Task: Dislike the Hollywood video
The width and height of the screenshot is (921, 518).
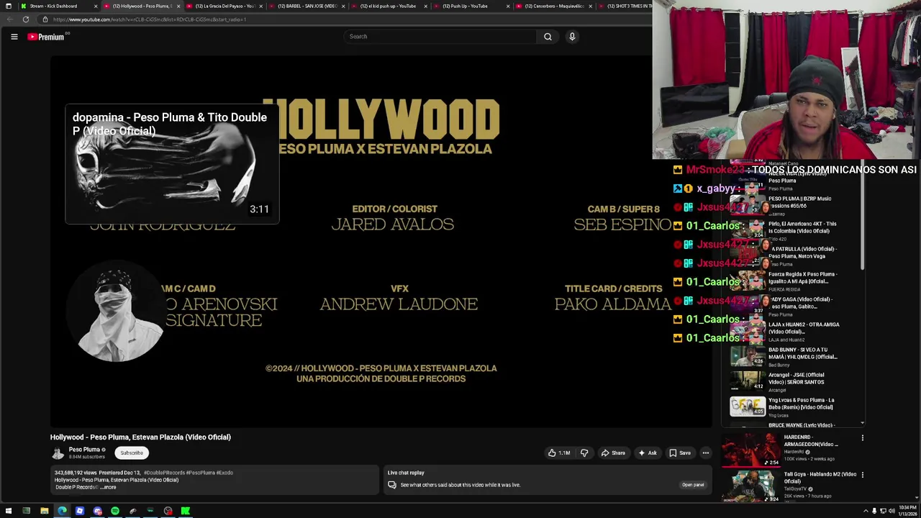Action: [x=584, y=453]
